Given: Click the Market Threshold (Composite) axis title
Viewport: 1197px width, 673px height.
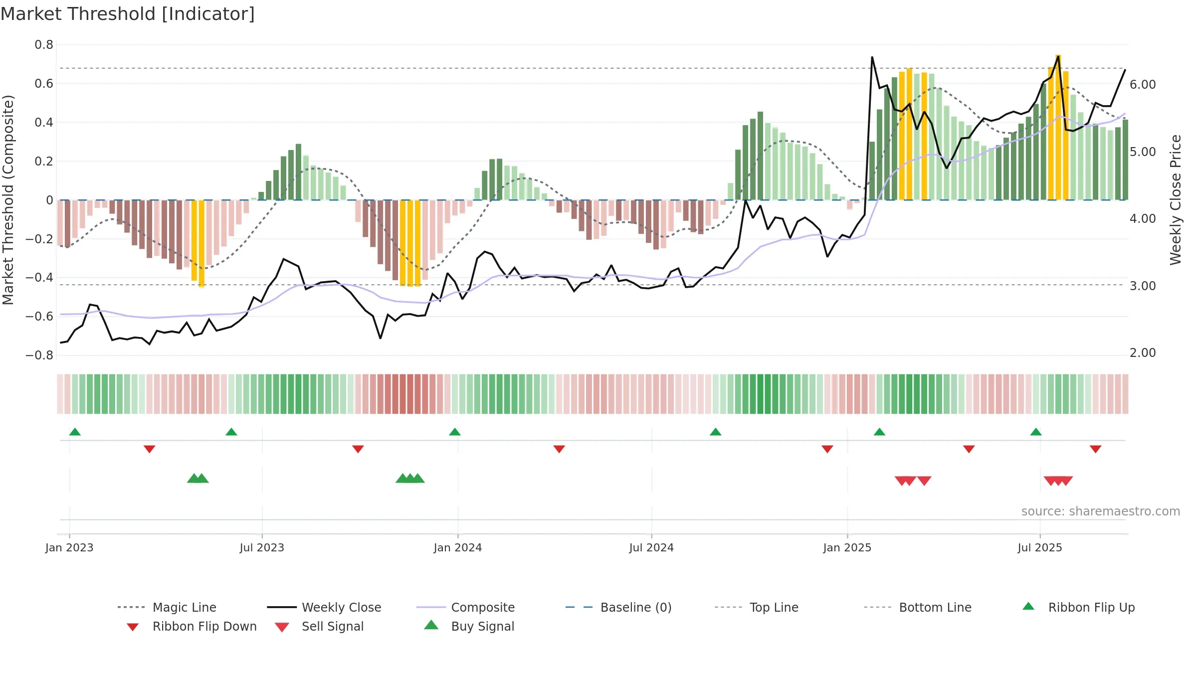Looking at the screenshot, I should click(x=8, y=199).
